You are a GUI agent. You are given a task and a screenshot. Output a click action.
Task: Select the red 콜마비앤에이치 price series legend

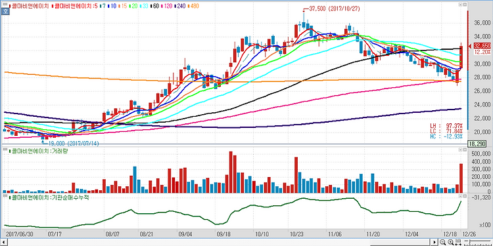click(30, 6)
